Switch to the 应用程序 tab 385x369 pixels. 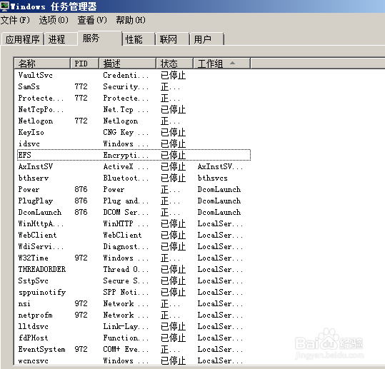tap(23, 39)
